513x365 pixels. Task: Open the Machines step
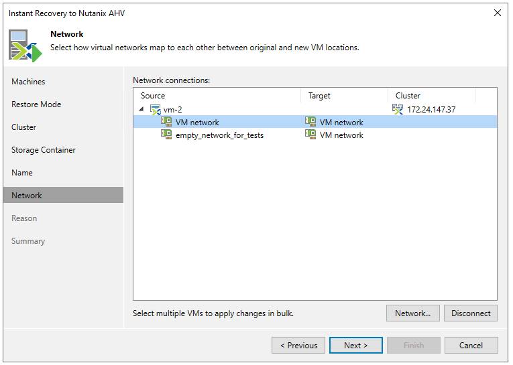coord(28,82)
